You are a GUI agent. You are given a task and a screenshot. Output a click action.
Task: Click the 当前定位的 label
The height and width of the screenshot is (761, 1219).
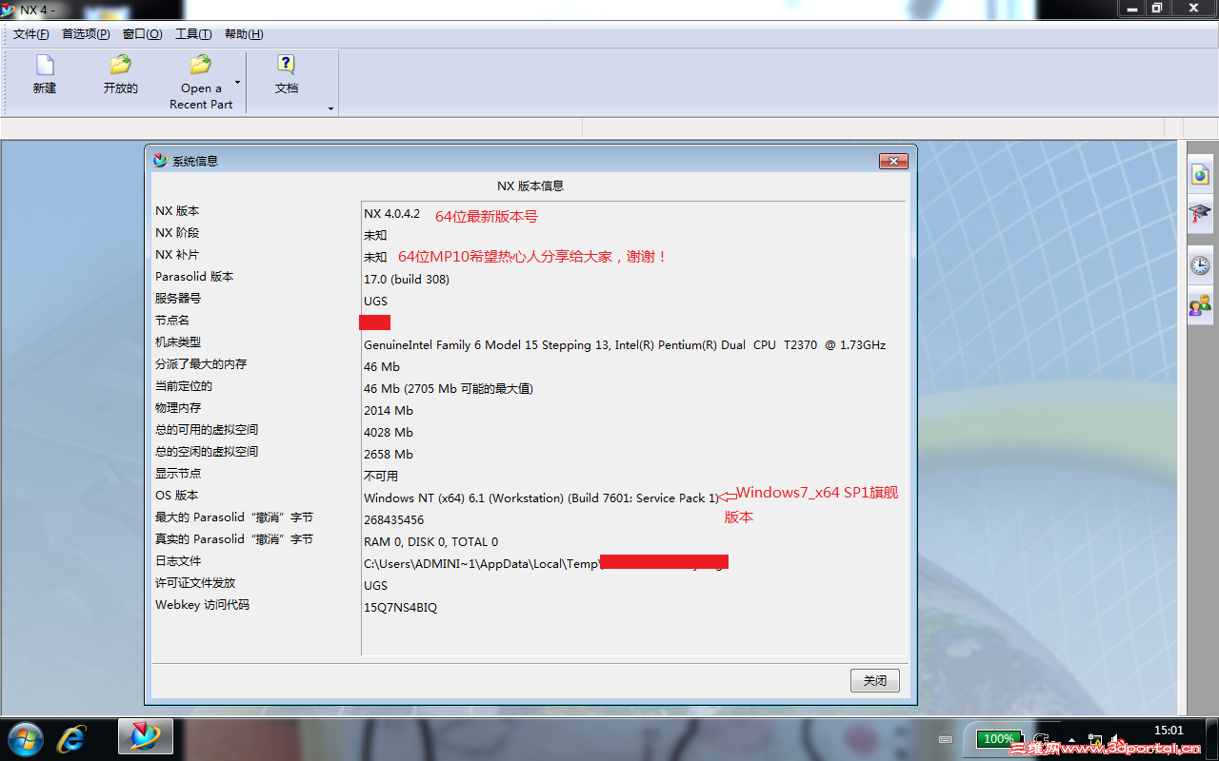pyautogui.click(x=184, y=386)
